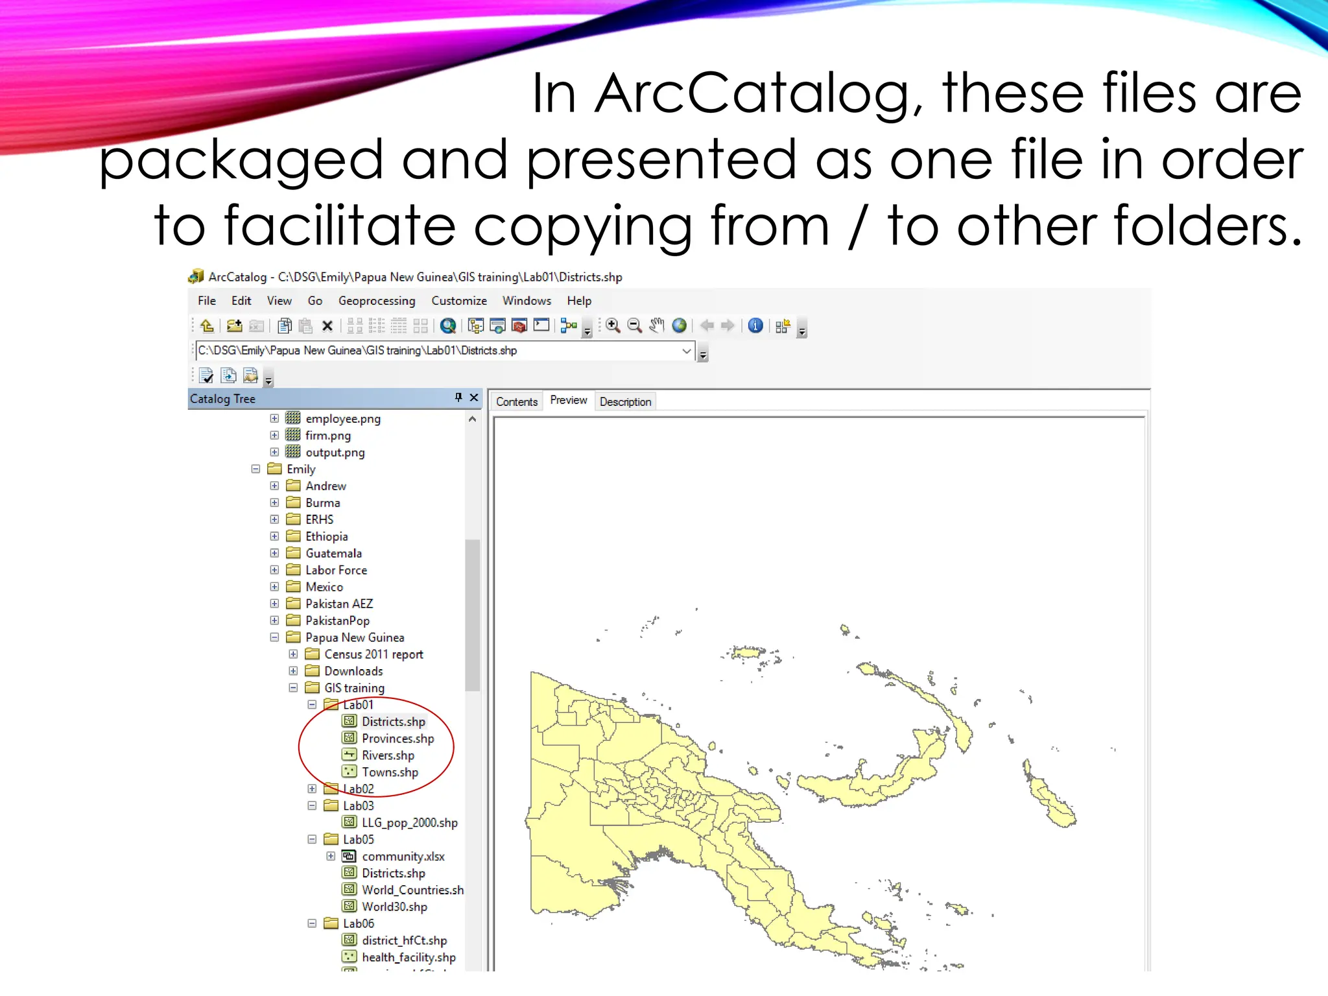Collapse the GIS training folder

tap(293, 688)
